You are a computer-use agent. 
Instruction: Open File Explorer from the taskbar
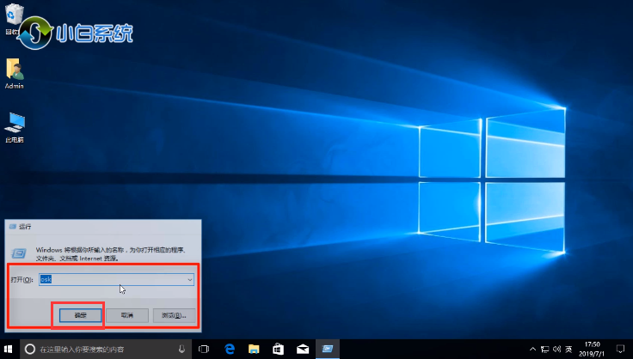click(x=254, y=350)
